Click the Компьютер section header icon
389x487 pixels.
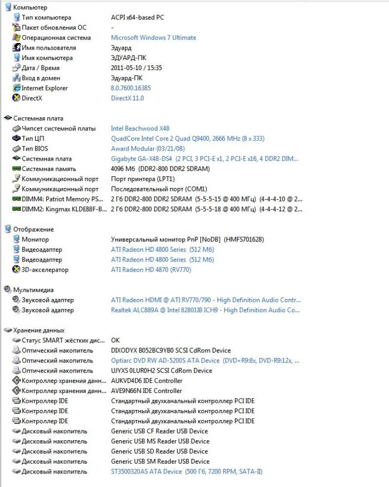pos(8,7)
